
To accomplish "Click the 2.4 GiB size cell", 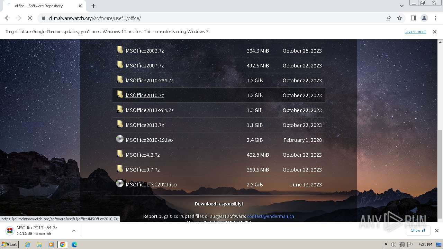I will [254, 140].
